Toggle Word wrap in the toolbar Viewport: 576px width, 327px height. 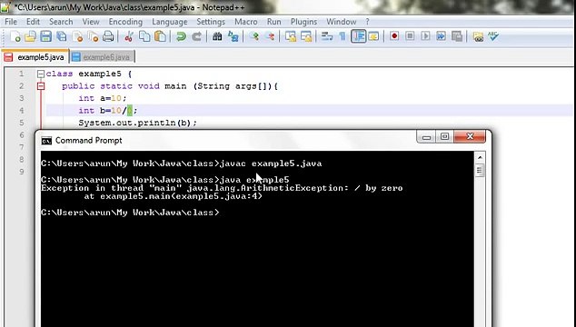click(x=326, y=36)
